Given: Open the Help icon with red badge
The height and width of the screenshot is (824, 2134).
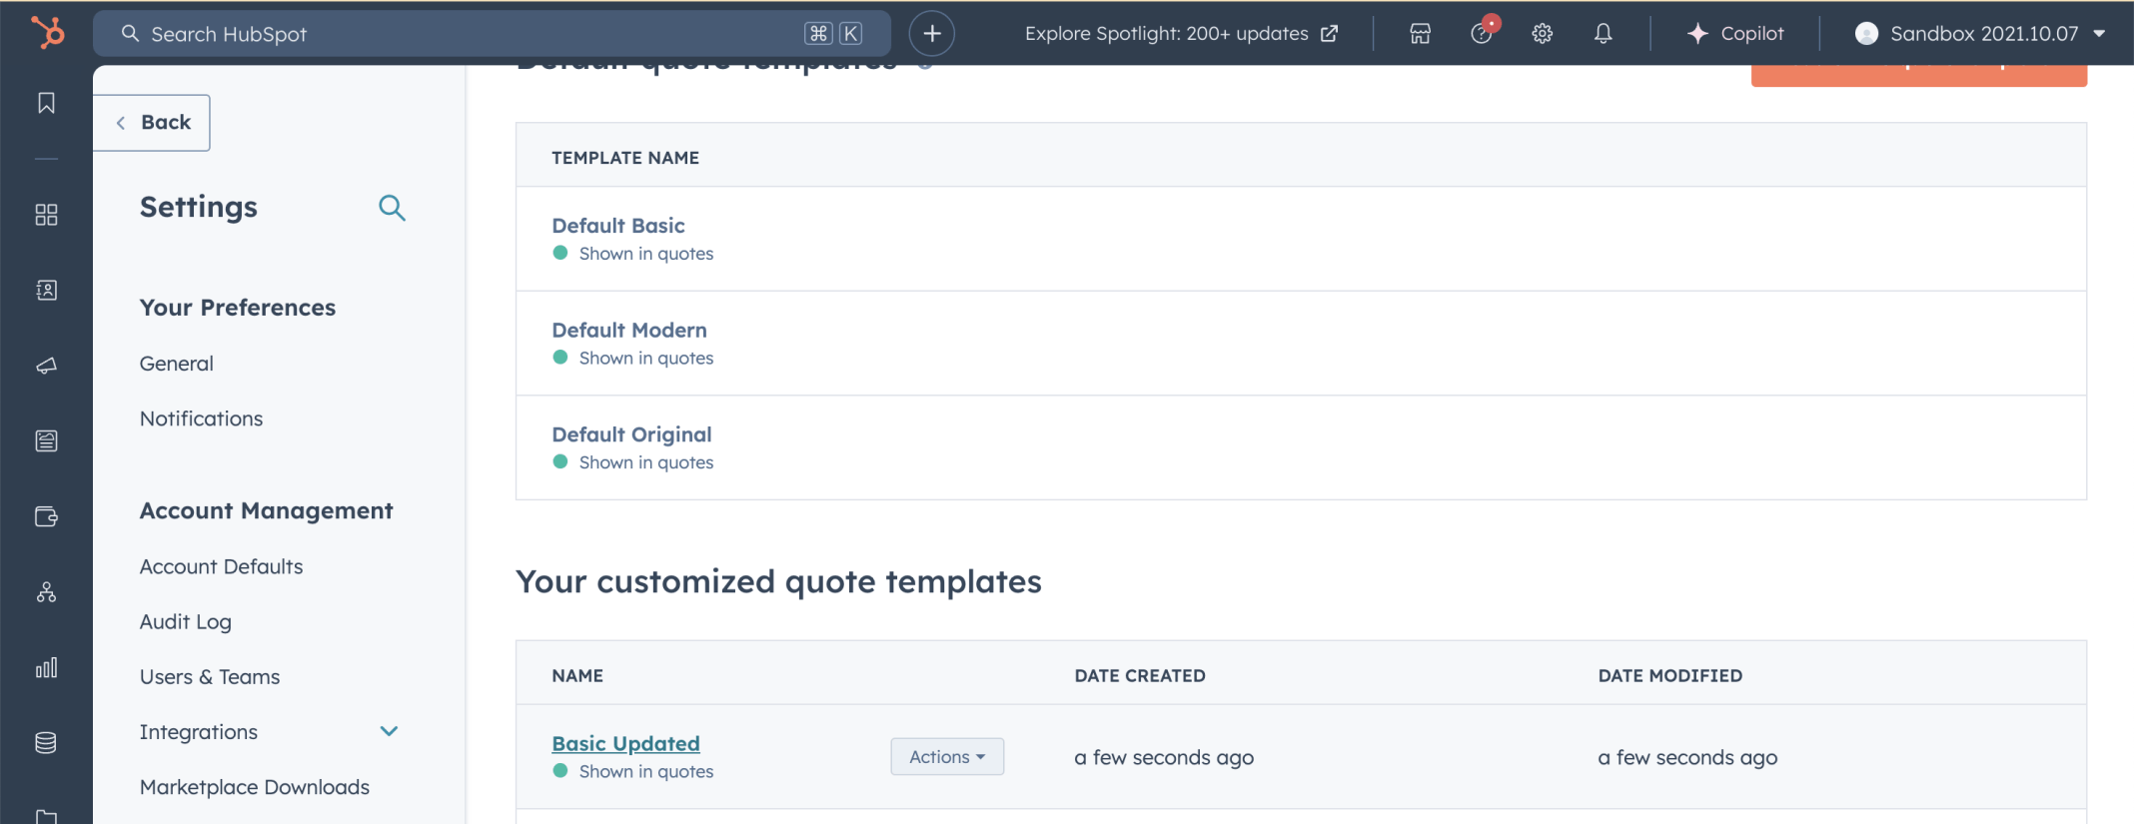Looking at the screenshot, I should (1483, 32).
